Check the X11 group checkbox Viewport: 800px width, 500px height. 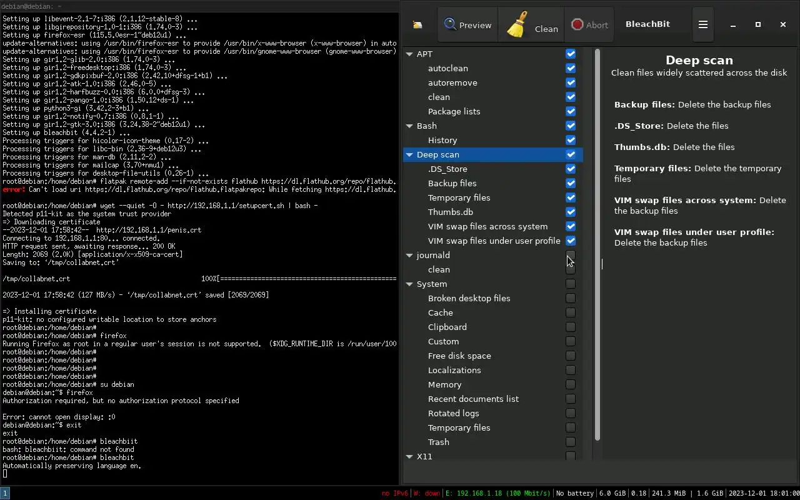coord(571,456)
